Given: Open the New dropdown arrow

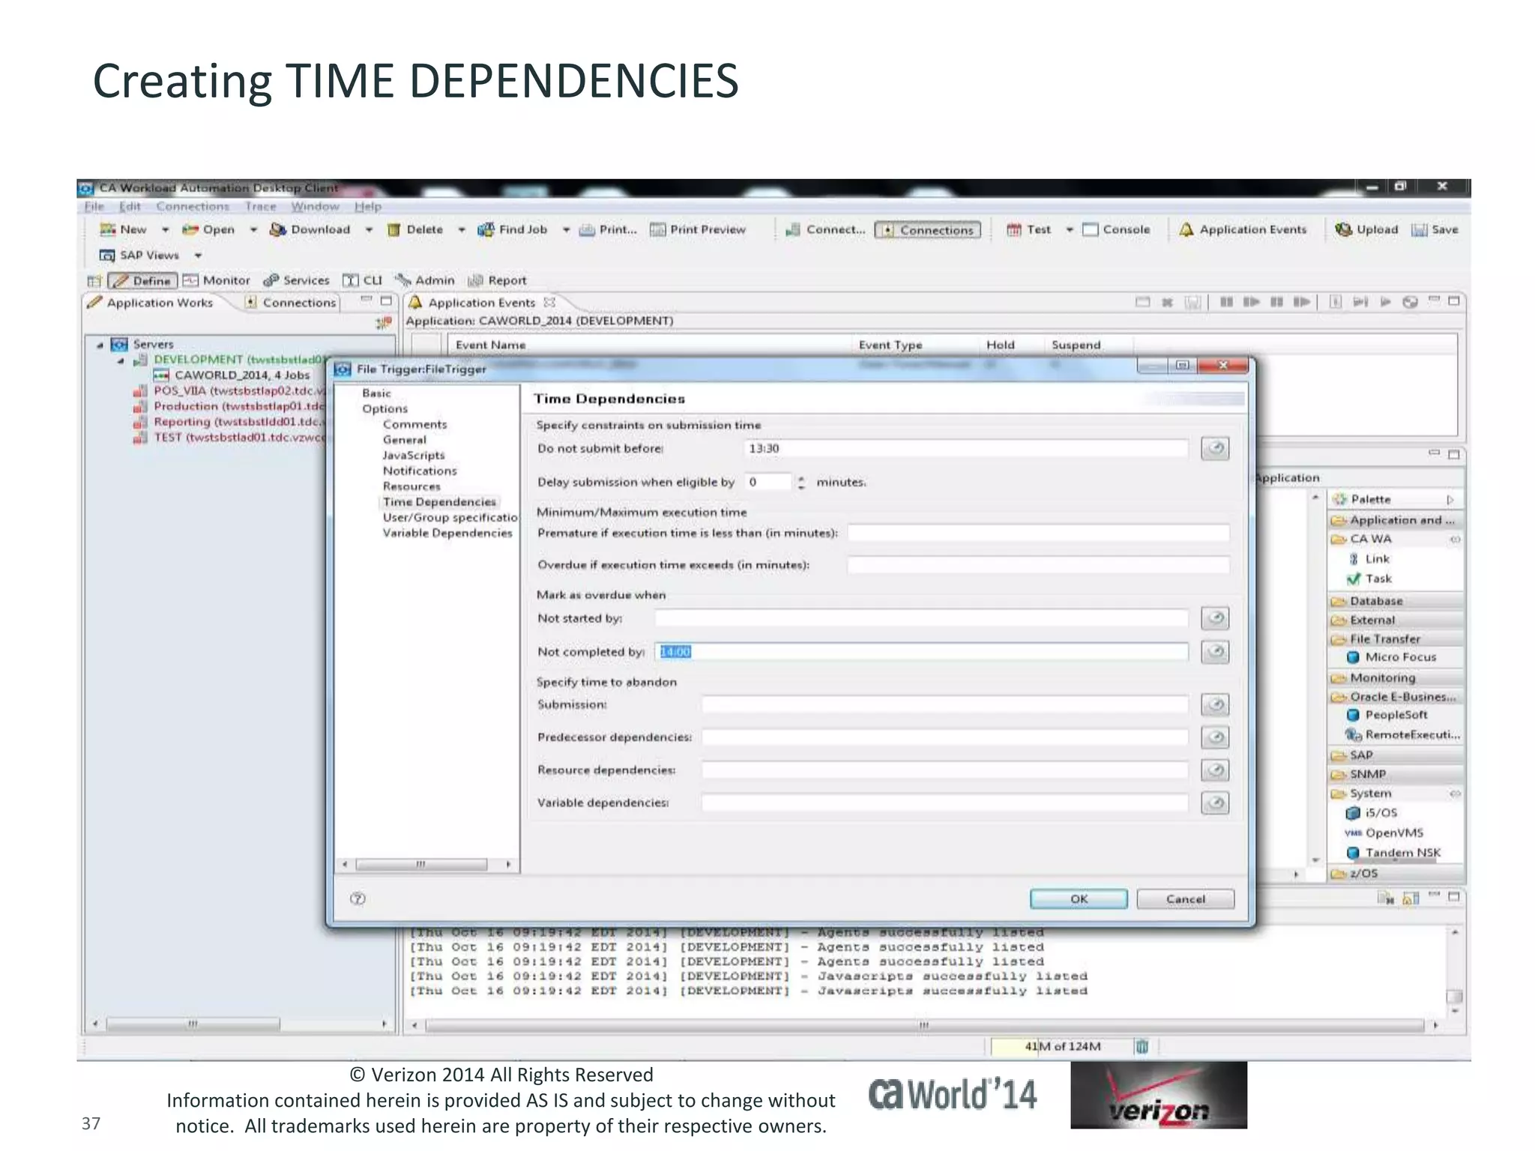Looking at the screenshot, I should [165, 230].
